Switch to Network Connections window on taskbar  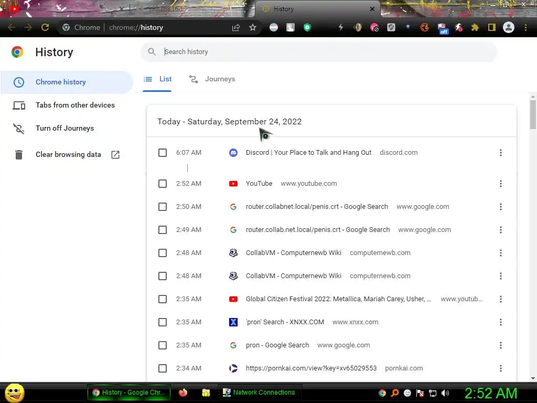259,393
